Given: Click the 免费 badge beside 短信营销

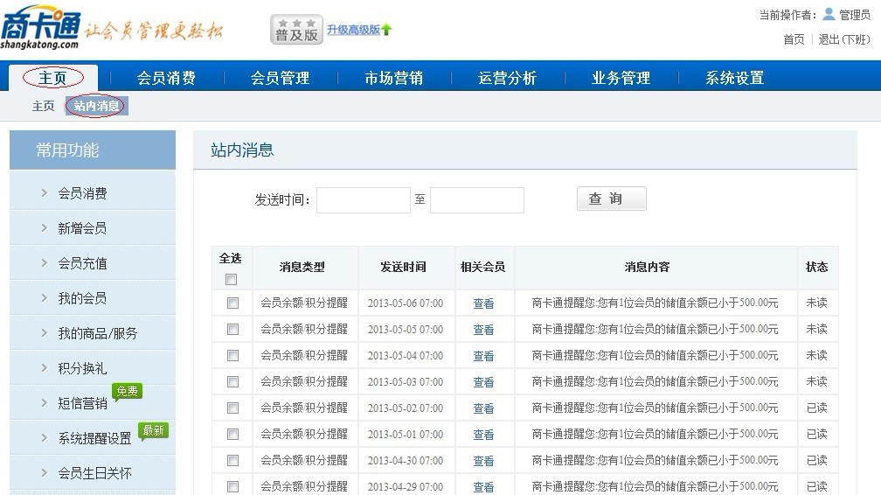Looking at the screenshot, I should click(x=128, y=391).
